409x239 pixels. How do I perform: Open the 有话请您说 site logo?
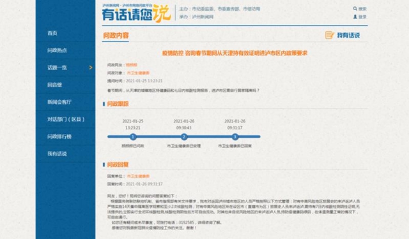(136, 13)
